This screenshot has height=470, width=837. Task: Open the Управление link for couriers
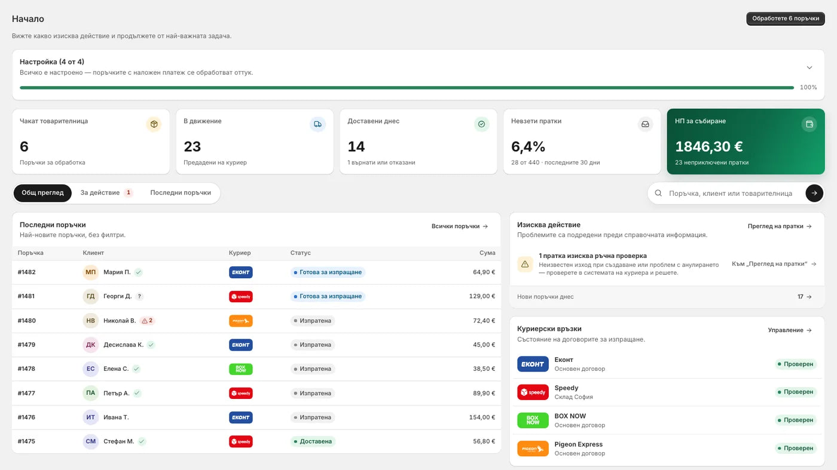pyautogui.click(x=790, y=330)
